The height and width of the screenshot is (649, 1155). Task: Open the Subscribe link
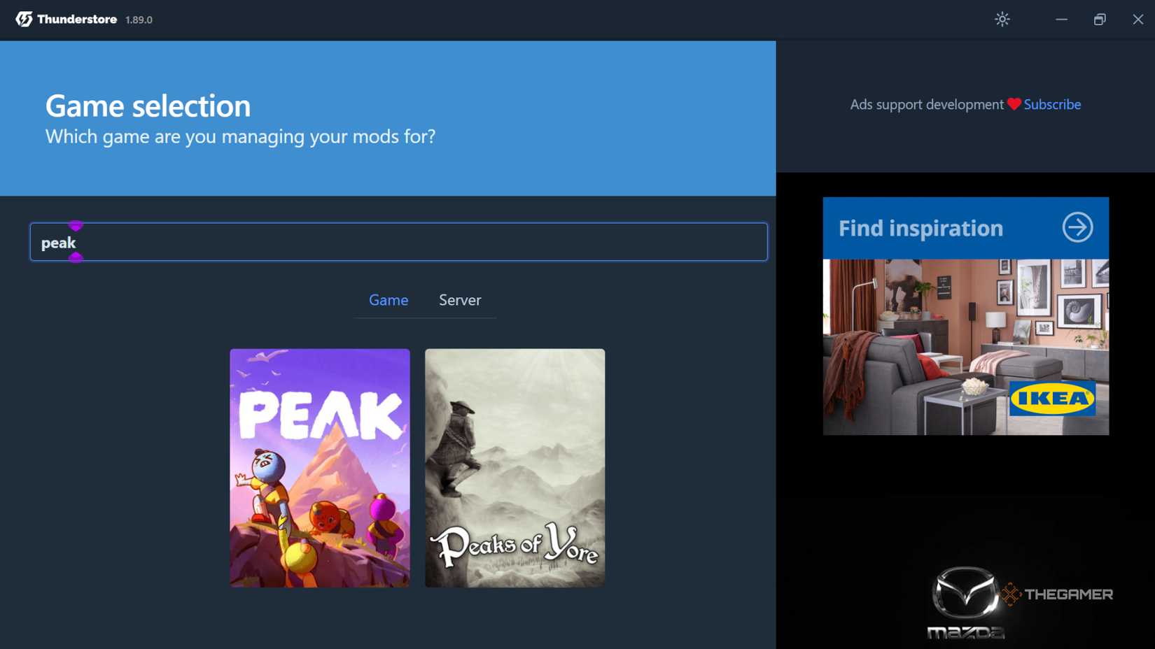click(x=1052, y=104)
